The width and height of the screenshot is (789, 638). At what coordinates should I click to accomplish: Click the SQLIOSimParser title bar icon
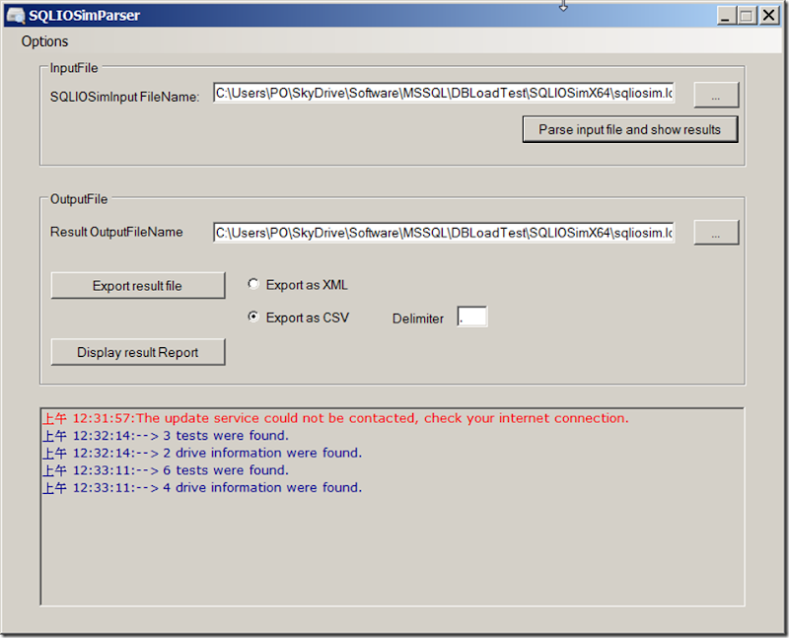pyautogui.click(x=16, y=16)
